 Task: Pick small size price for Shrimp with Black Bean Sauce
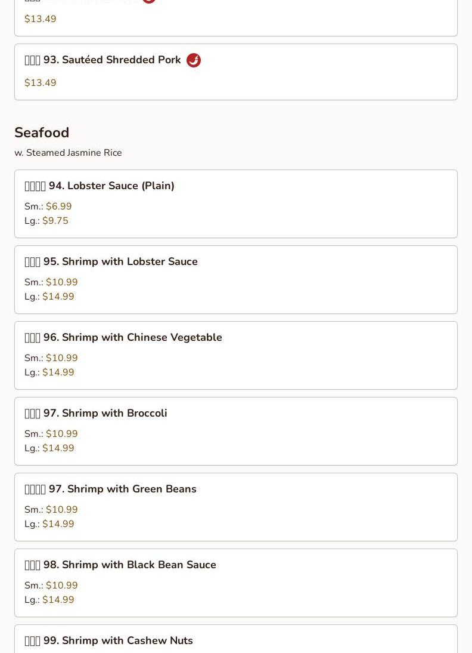(61, 586)
